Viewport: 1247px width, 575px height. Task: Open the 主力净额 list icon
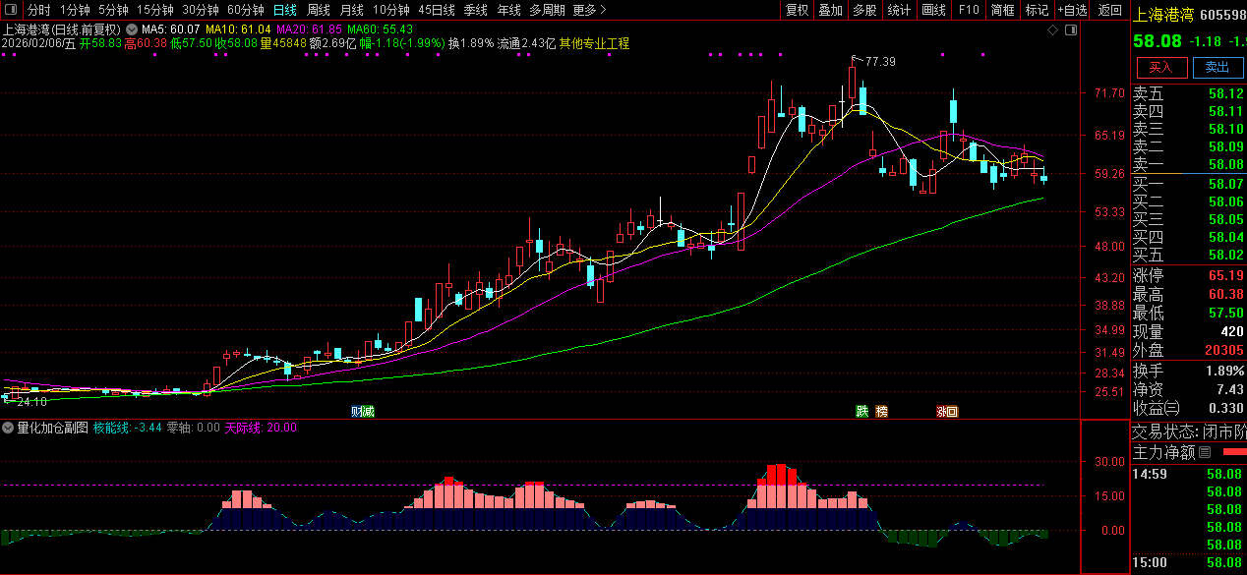(1205, 452)
